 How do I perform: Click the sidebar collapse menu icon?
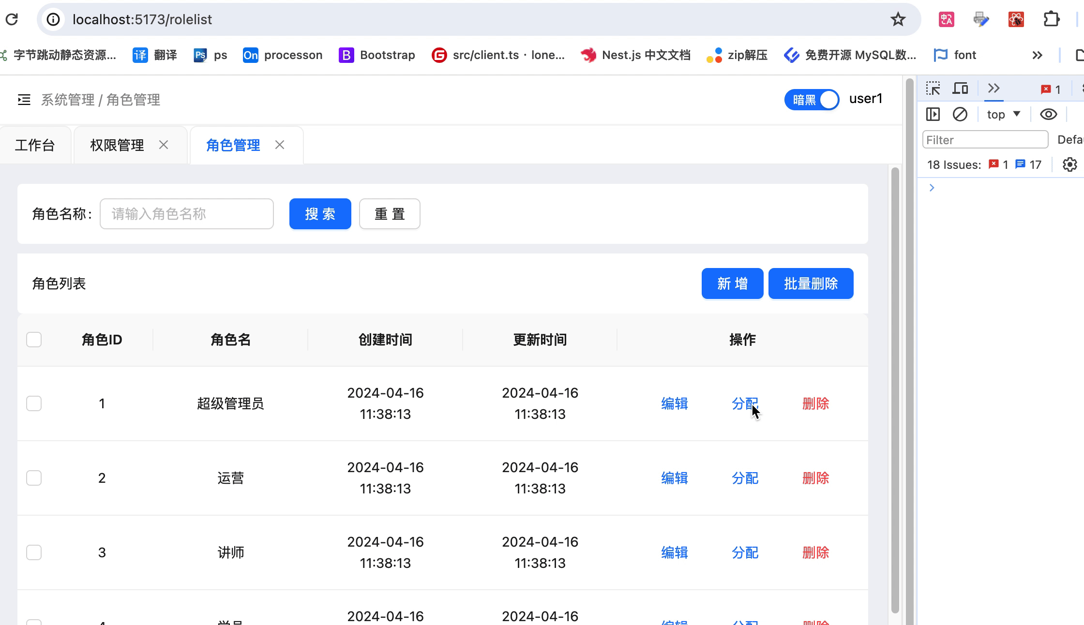pyautogui.click(x=24, y=100)
